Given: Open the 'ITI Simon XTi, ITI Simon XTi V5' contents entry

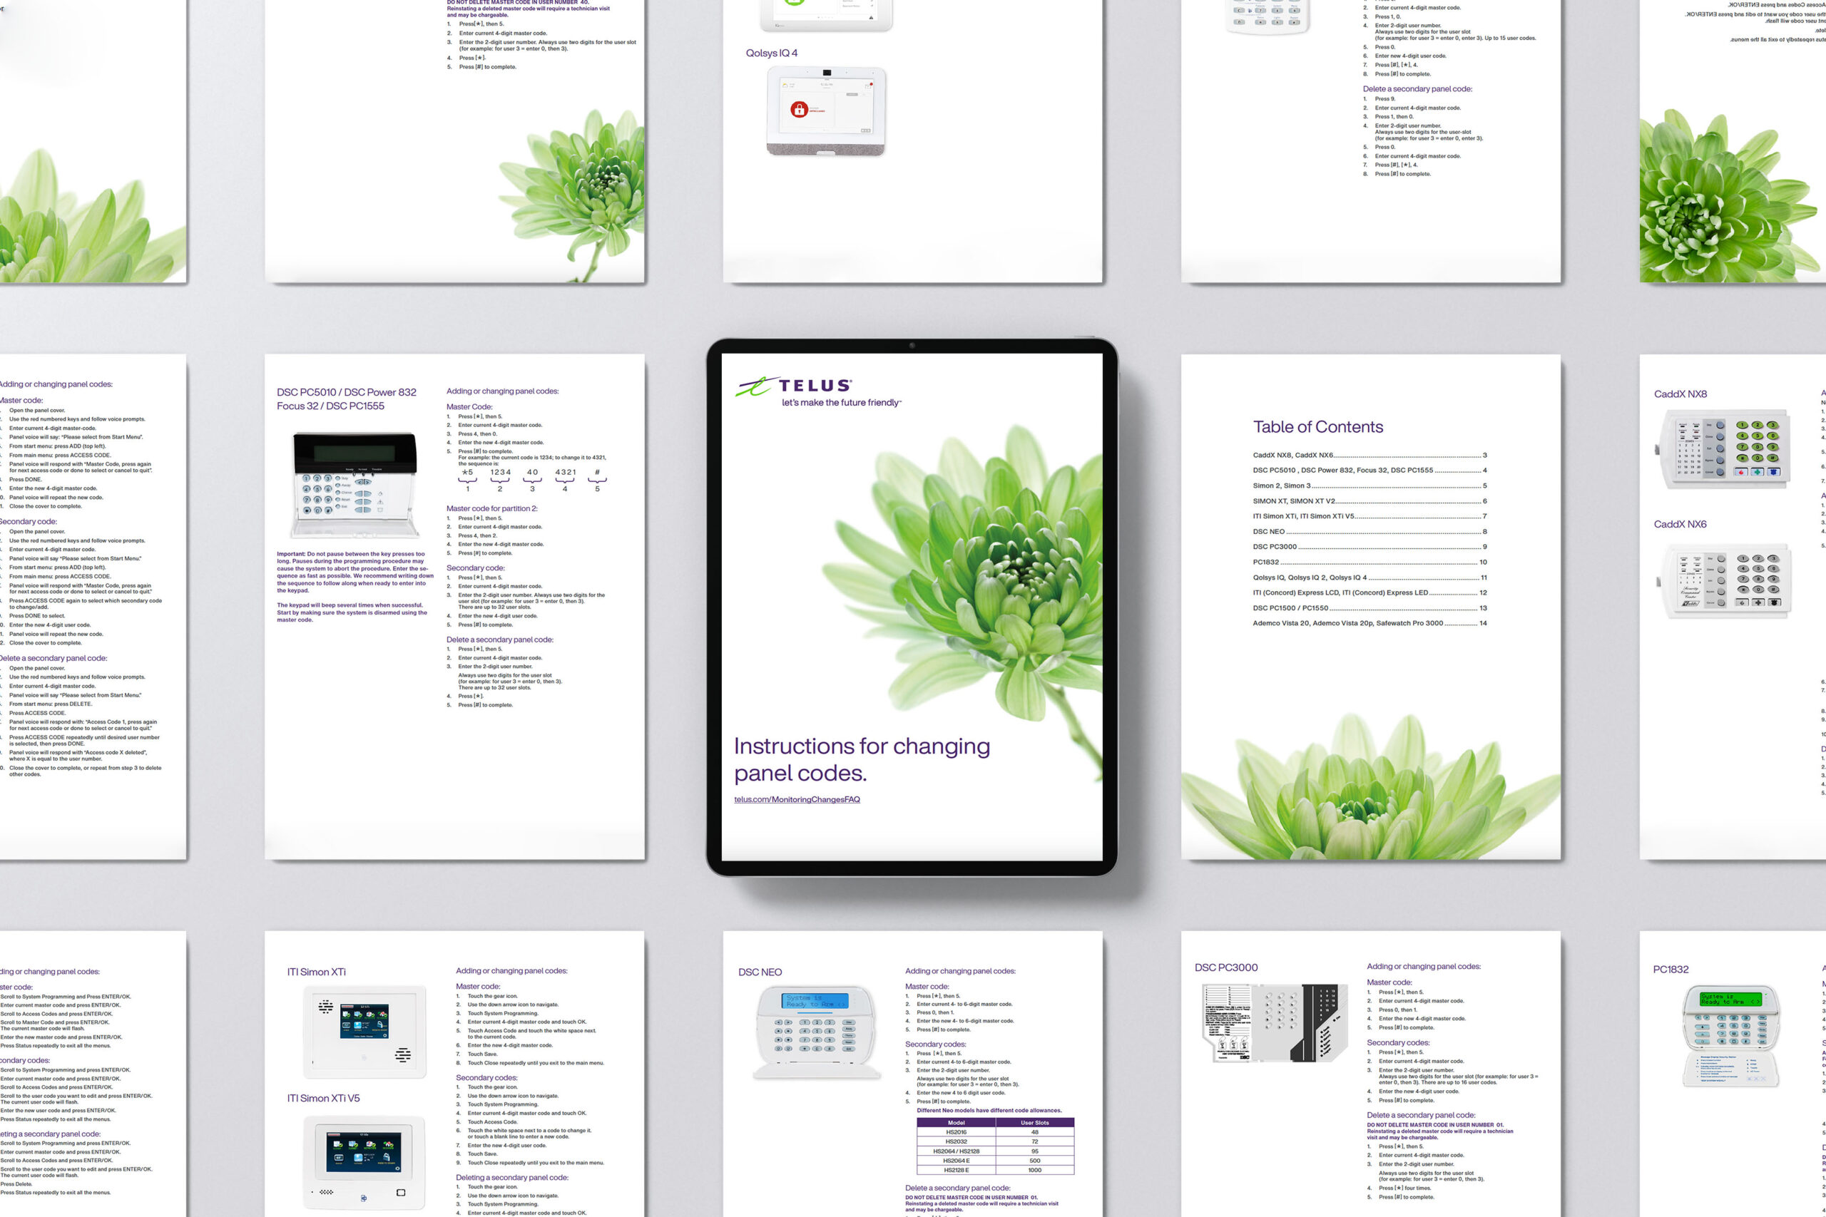Looking at the screenshot, I should (x=1369, y=516).
